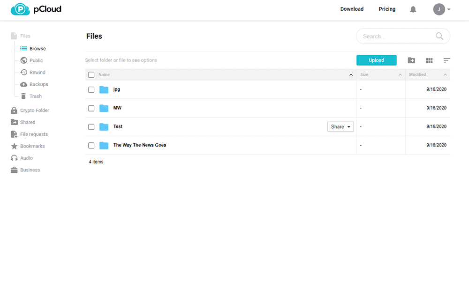Click the Backups cloud icon
This screenshot has width=469, height=281.
pyautogui.click(x=23, y=84)
